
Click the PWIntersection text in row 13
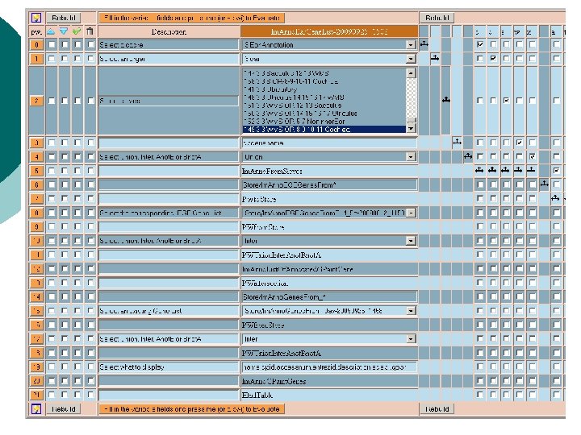265,284
